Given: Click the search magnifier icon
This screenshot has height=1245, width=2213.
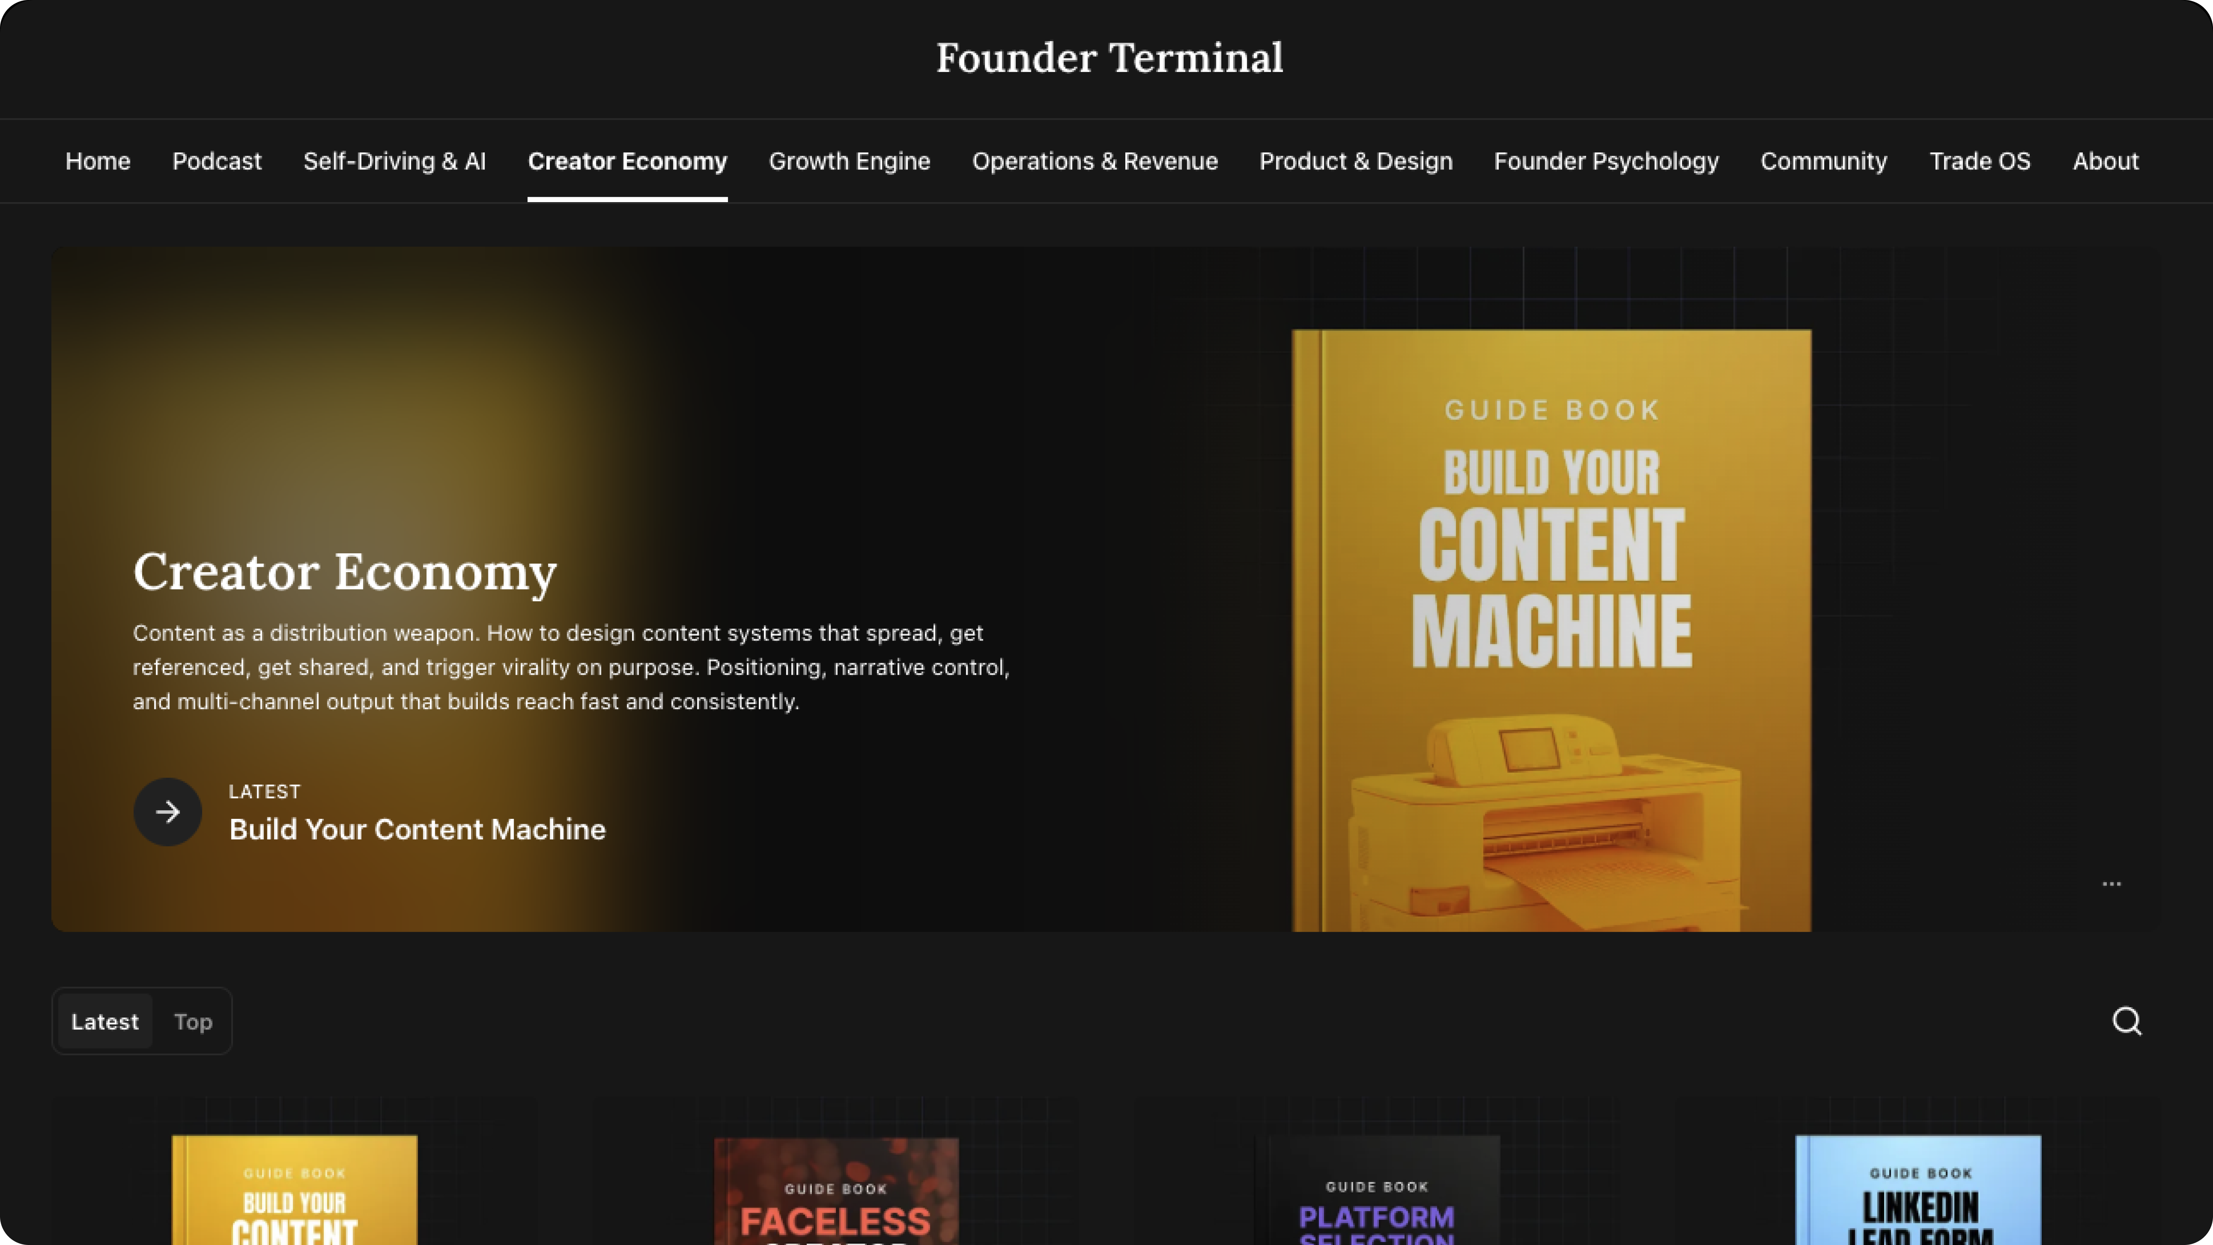Looking at the screenshot, I should coord(2126,1021).
